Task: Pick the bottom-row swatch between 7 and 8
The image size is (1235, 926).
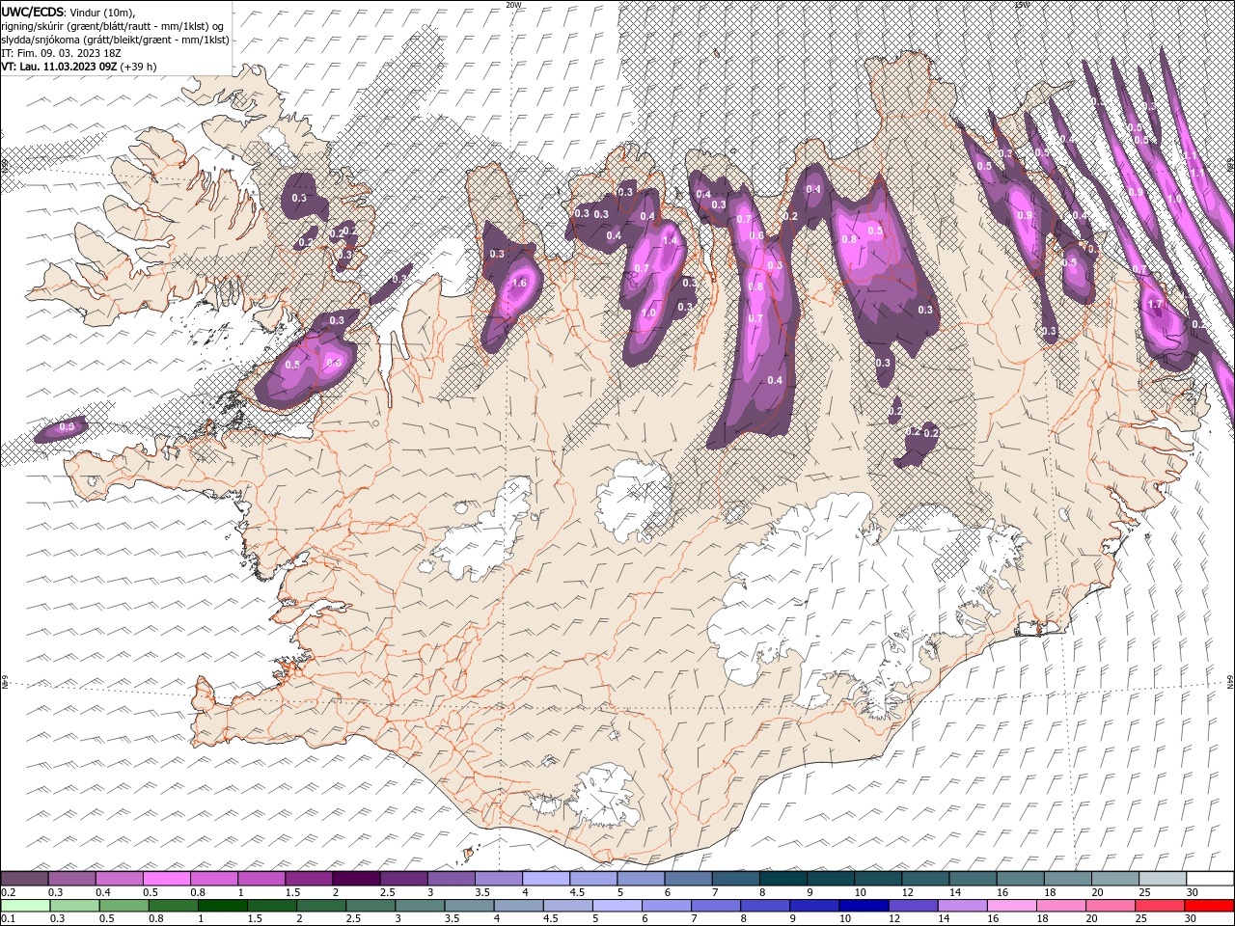Action: [x=714, y=906]
